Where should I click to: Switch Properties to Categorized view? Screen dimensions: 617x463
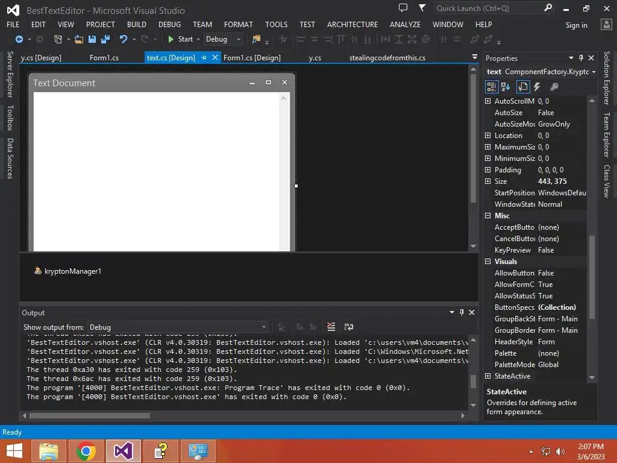pos(492,87)
